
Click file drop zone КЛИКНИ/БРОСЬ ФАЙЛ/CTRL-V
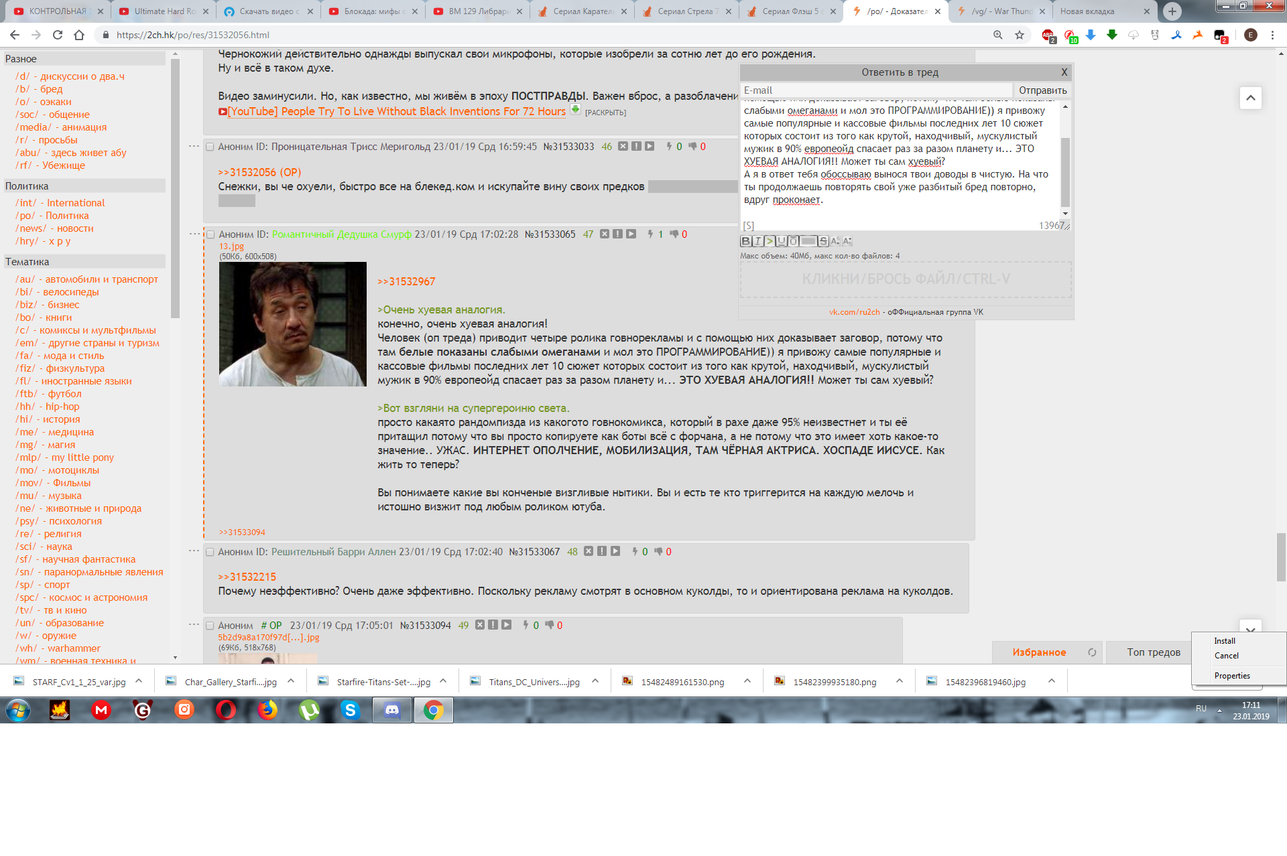click(906, 279)
